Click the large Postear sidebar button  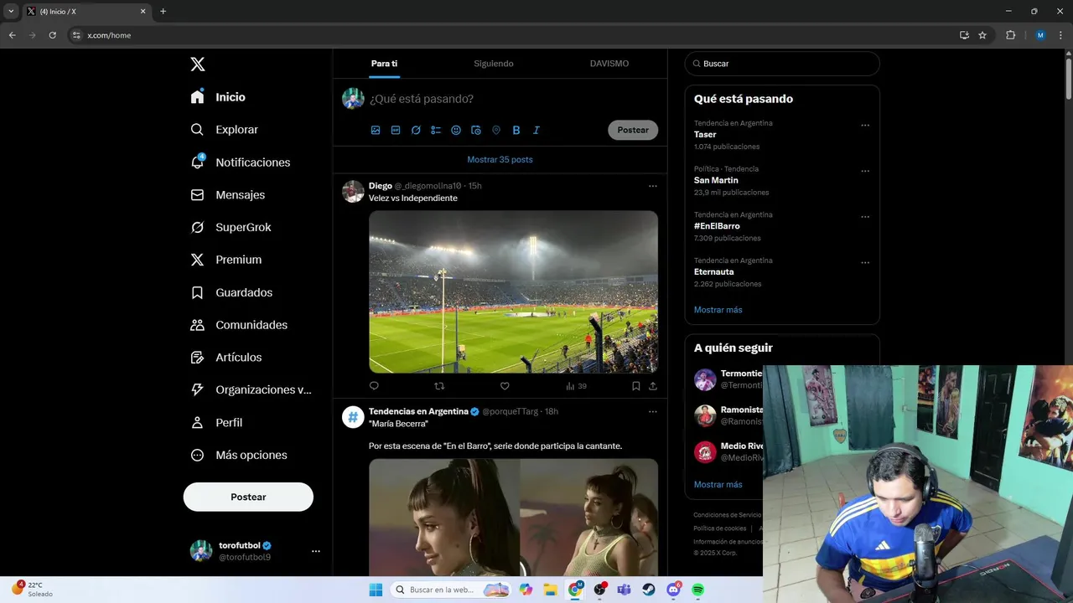(248, 497)
